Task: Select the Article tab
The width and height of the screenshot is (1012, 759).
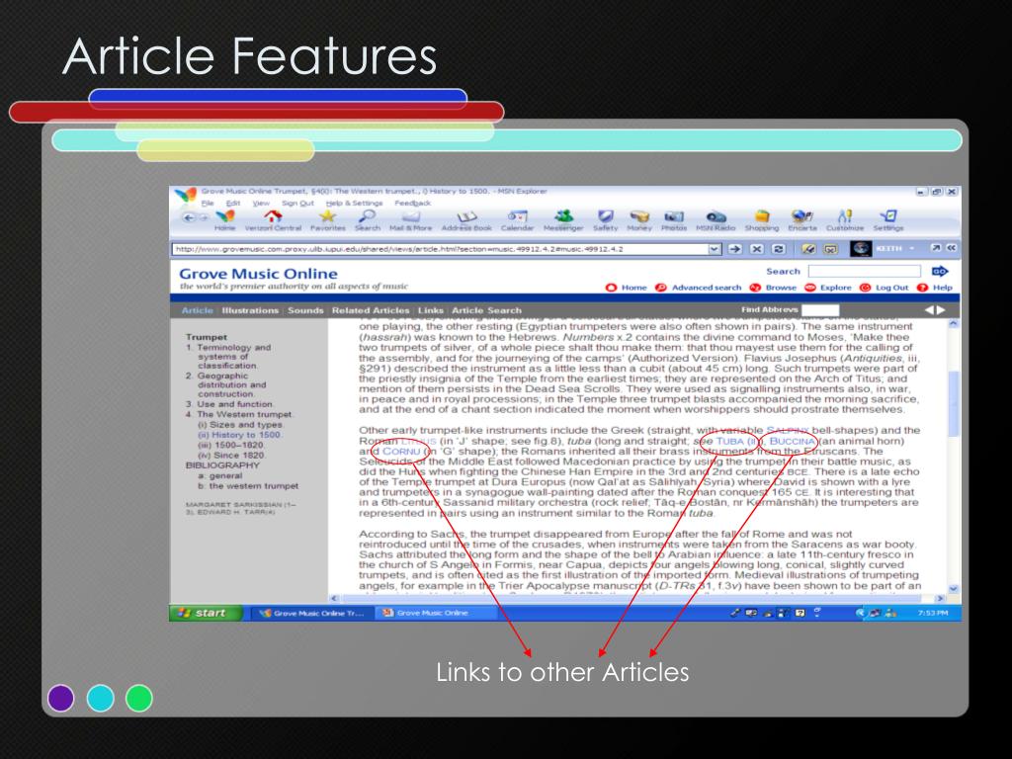Action: (197, 310)
